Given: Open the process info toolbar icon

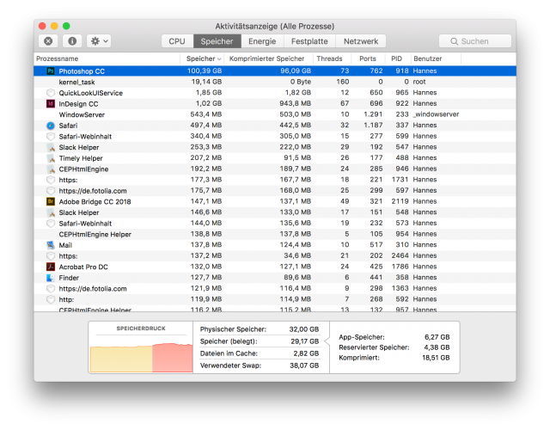Looking at the screenshot, I should (72, 41).
